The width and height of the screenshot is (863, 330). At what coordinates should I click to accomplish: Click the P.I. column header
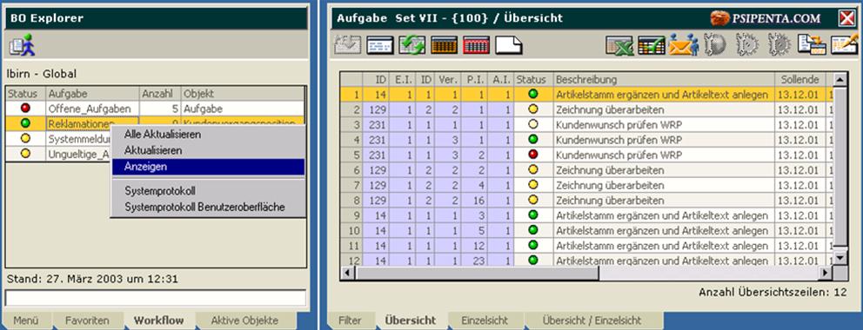(x=475, y=80)
